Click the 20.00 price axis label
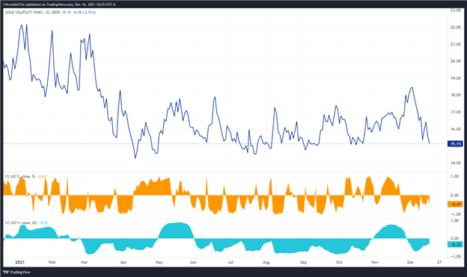This screenshot has width=467, height=277. (x=456, y=61)
